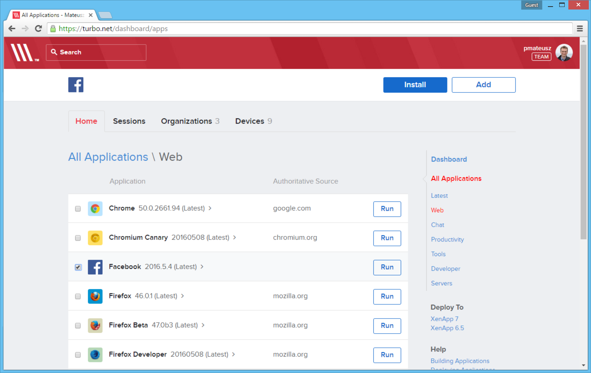Click the Chromium Canary app icon
The height and width of the screenshot is (373, 591).
[x=95, y=238]
